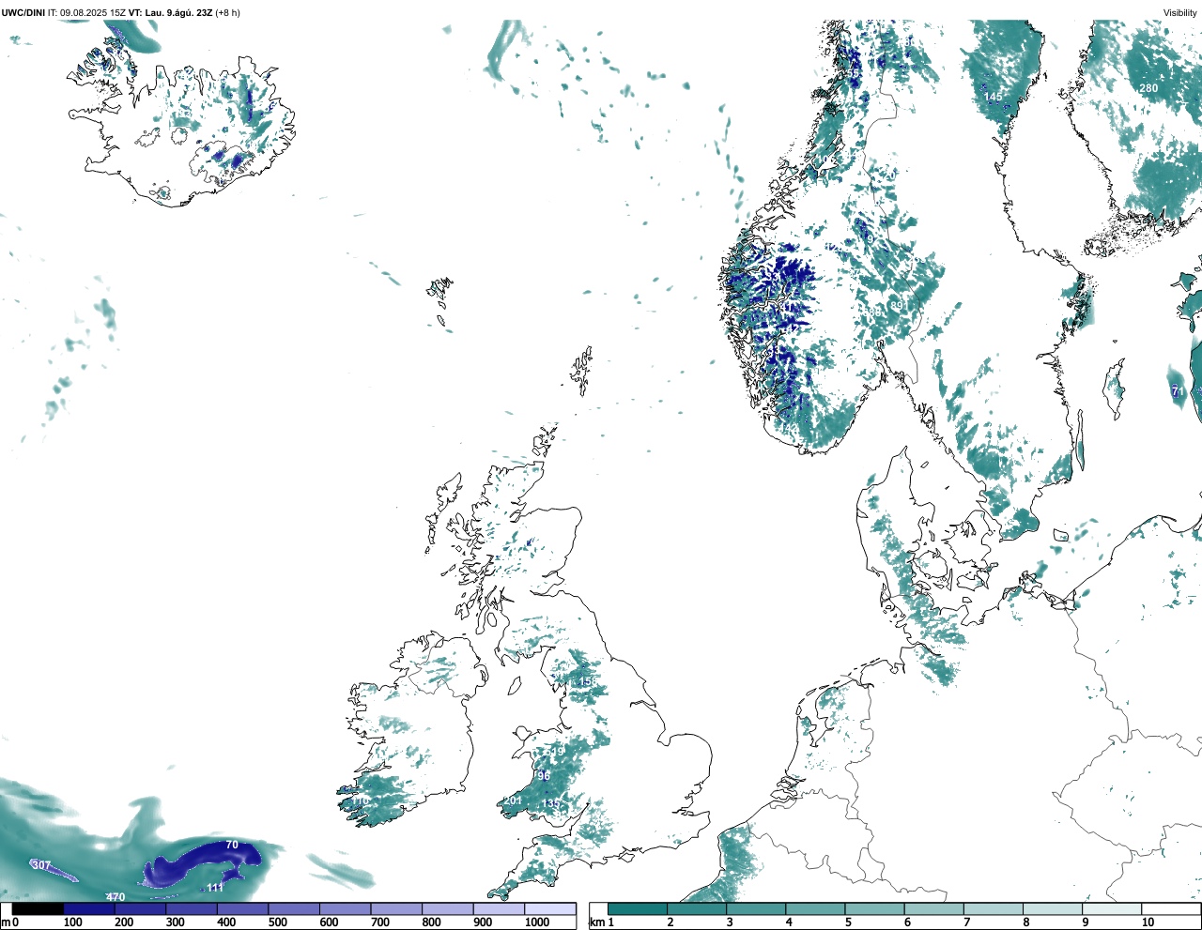Click the 3–4 km teal swatch
This screenshot has width=1202, height=930.
756,908
